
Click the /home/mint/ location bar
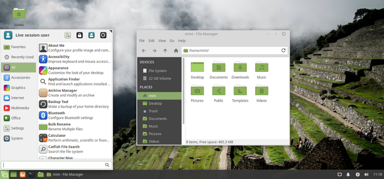click(232, 51)
